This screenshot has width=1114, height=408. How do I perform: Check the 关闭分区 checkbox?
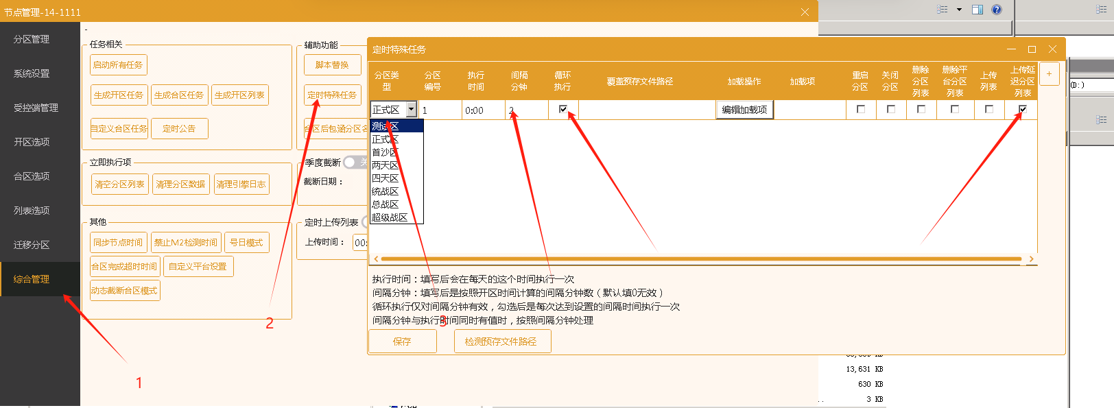[891, 109]
